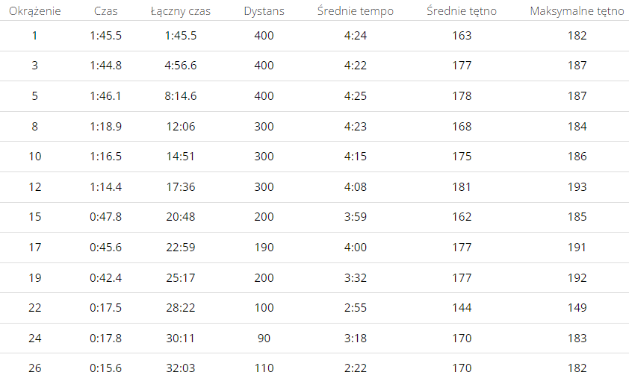Click distance 190 in lap 17
This screenshot has width=629, height=381.
click(x=264, y=248)
